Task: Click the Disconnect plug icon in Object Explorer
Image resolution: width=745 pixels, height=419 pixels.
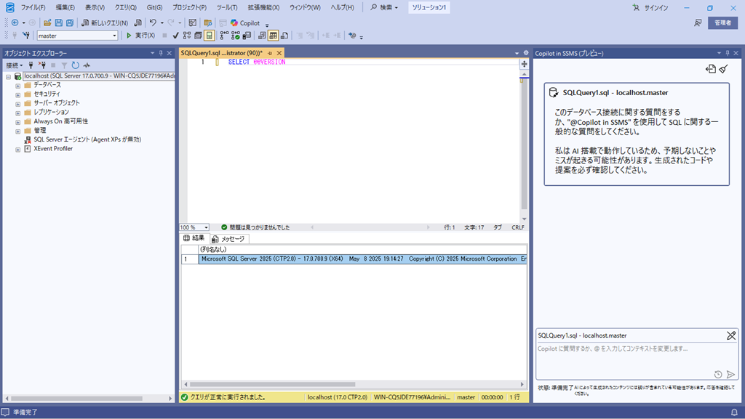Action: pyautogui.click(x=42, y=65)
